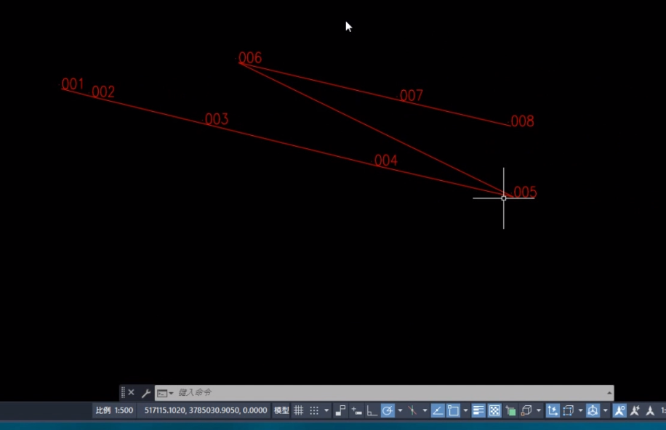Click the Object Snap Tracking icon
The image size is (666, 430).
(438, 410)
